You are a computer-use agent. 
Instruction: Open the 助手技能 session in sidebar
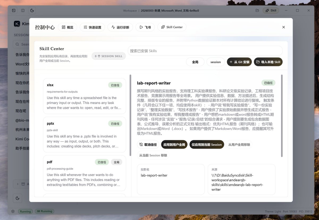point(22,148)
